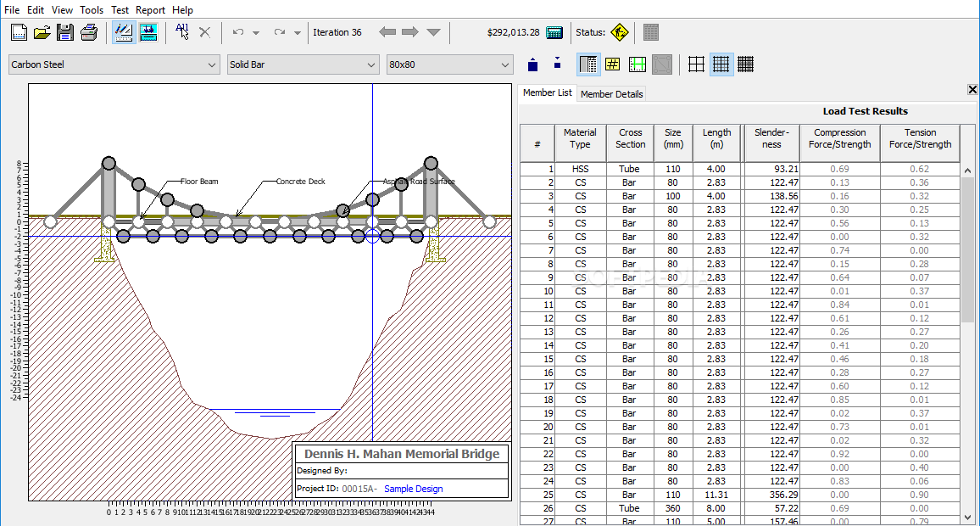Screen dimensions: 980x526
Task: Switch to the Member Details tab
Action: (611, 94)
